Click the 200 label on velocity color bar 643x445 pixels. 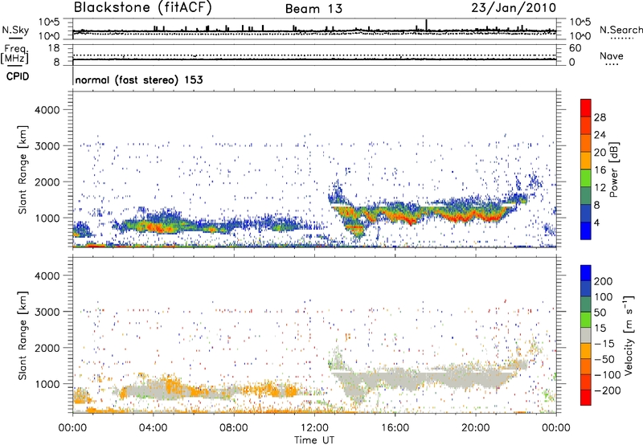[x=604, y=281]
